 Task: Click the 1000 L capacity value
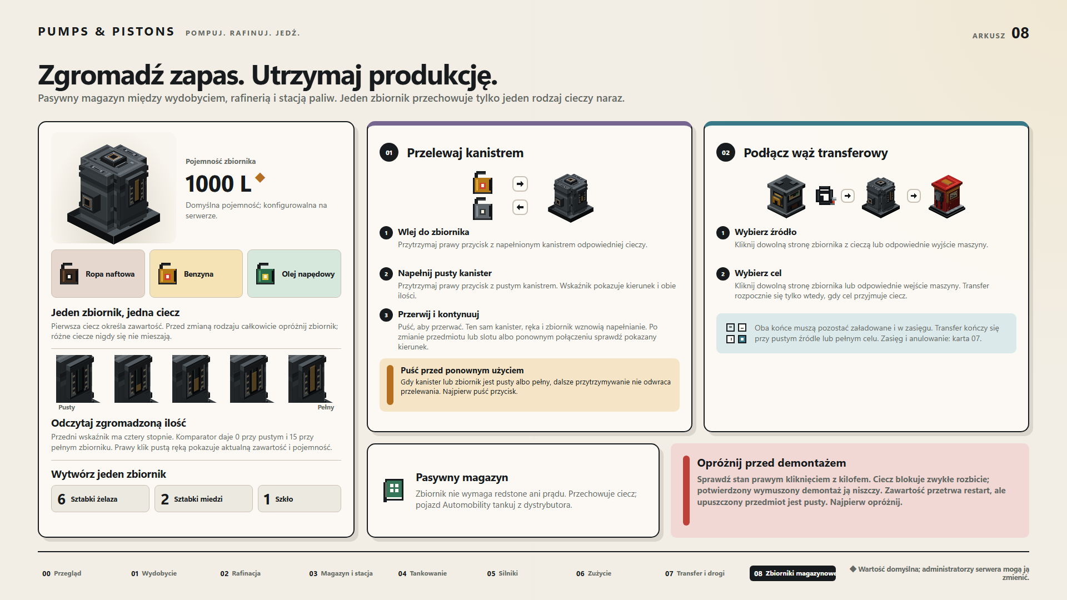pyautogui.click(x=218, y=184)
